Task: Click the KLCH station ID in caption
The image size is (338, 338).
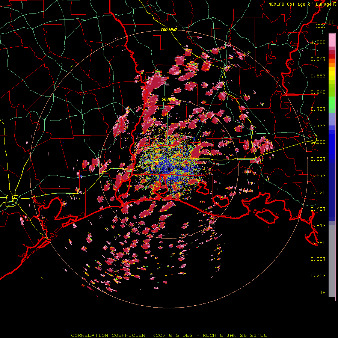Action: [210, 335]
